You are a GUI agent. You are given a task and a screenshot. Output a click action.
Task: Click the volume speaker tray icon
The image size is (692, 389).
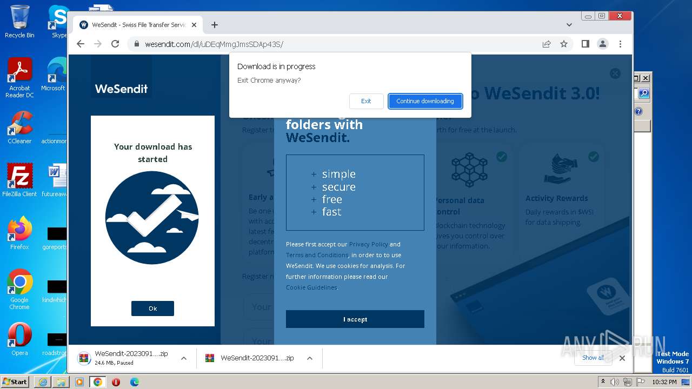[x=615, y=382]
